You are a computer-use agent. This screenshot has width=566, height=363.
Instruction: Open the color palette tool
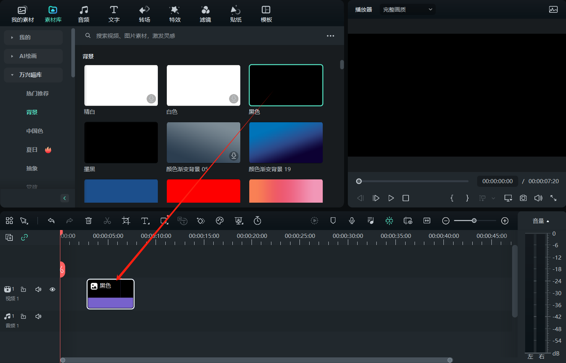point(220,221)
